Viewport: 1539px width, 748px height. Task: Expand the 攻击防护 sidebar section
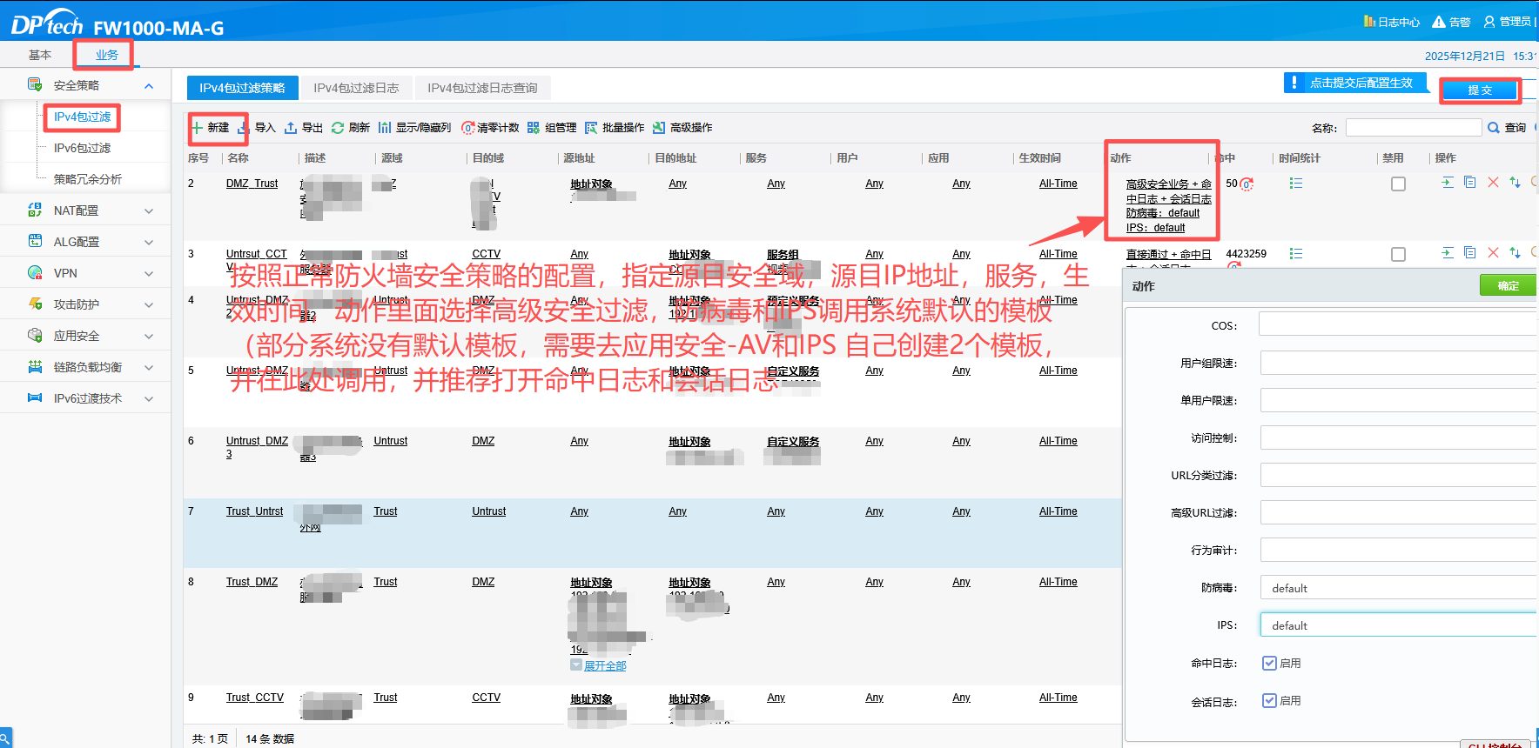click(x=149, y=304)
